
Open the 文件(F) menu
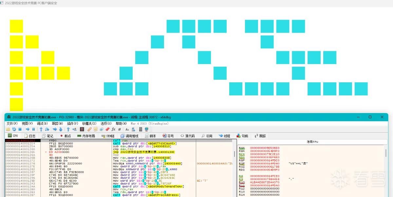click(12, 123)
